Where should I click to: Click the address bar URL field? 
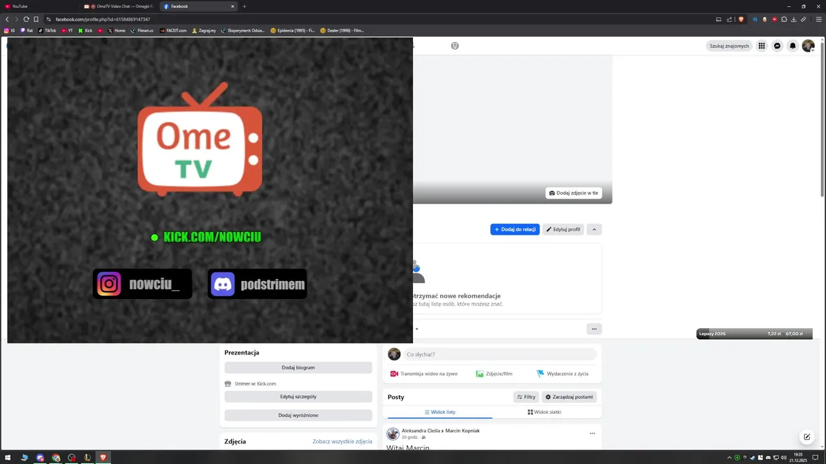381,19
